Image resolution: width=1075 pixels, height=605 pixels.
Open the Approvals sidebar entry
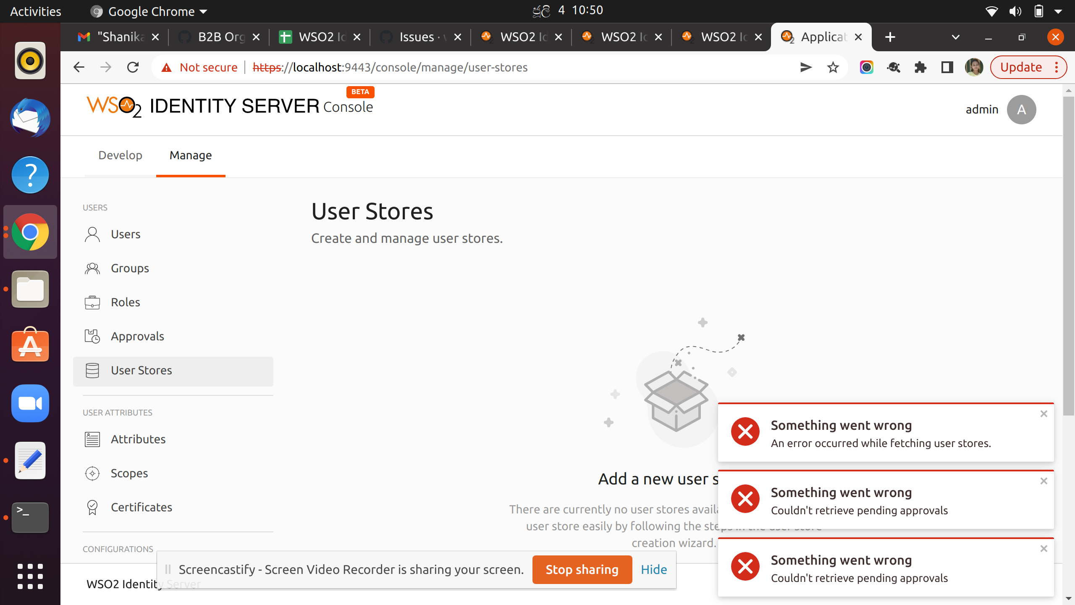coord(137,337)
